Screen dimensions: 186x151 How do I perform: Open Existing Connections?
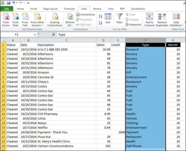coord(55,20)
